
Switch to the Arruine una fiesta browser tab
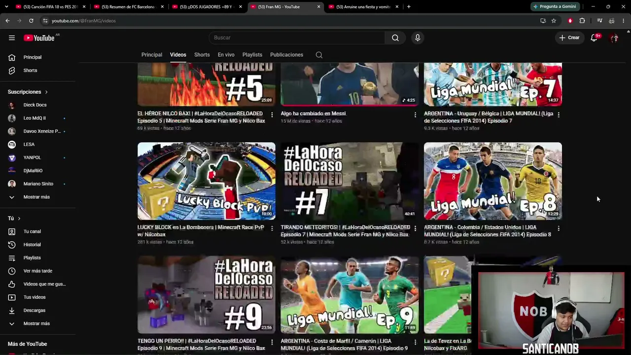[x=363, y=7]
